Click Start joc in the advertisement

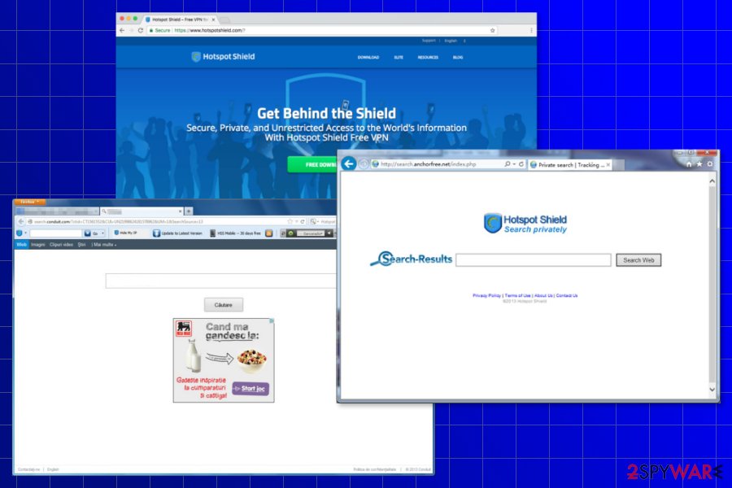(251, 389)
